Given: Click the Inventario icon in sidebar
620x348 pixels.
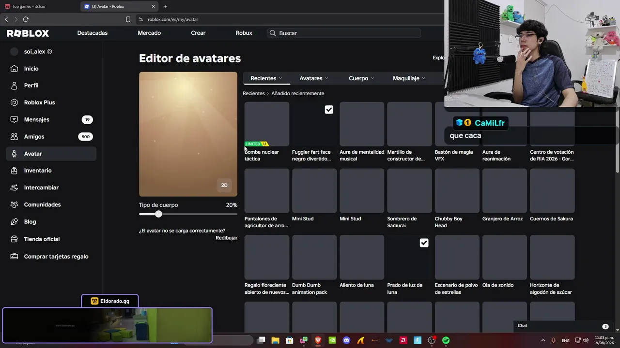Looking at the screenshot, I should click(15, 171).
